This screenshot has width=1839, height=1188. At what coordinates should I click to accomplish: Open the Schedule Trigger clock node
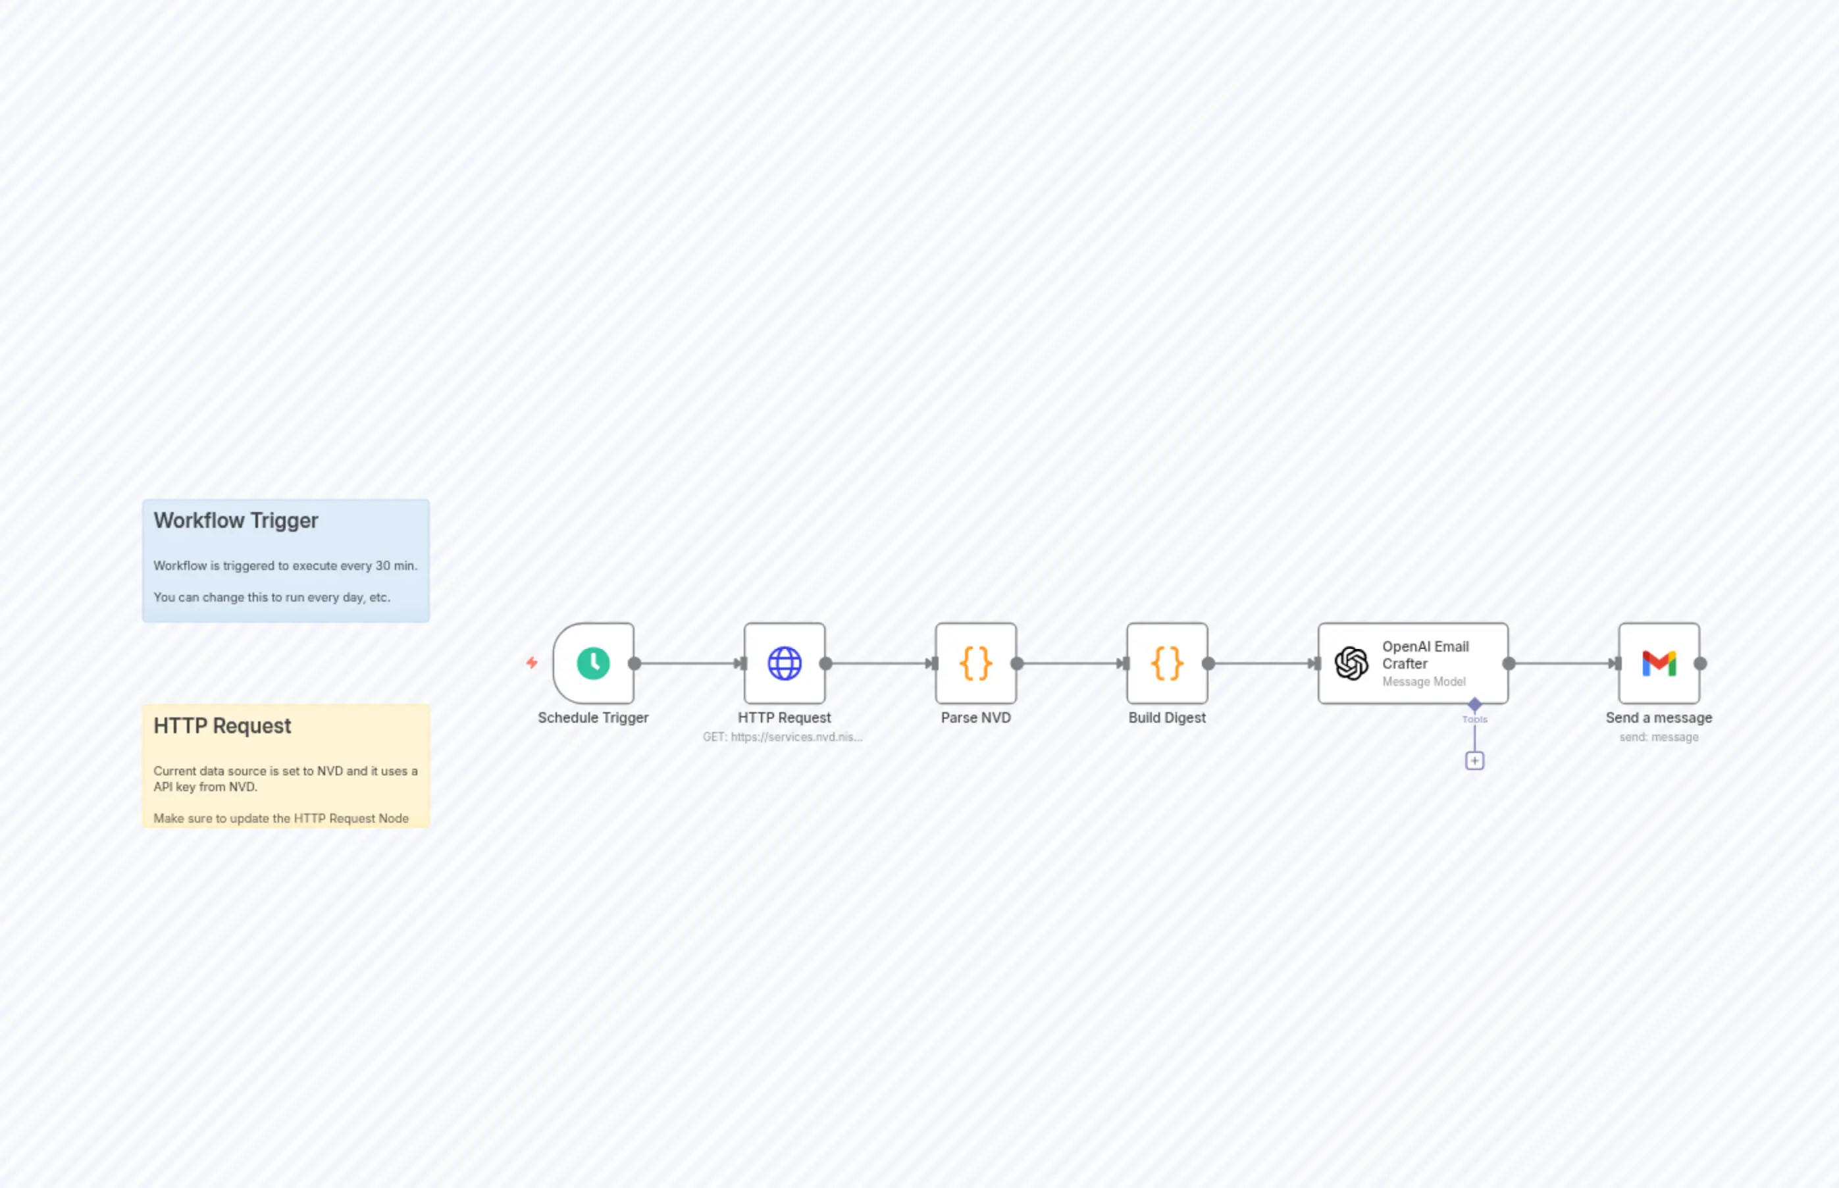[x=592, y=663]
